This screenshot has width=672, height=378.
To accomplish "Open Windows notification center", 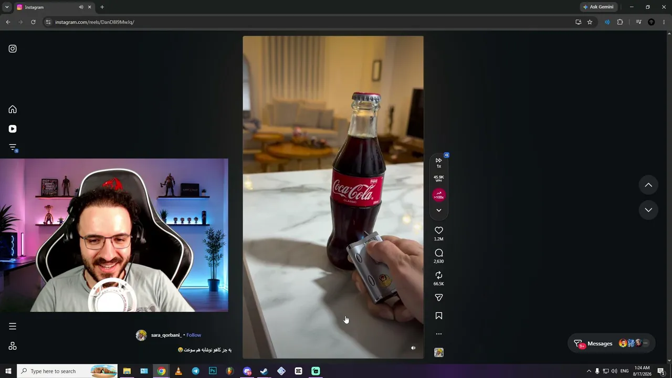I will [x=661, y=371].
